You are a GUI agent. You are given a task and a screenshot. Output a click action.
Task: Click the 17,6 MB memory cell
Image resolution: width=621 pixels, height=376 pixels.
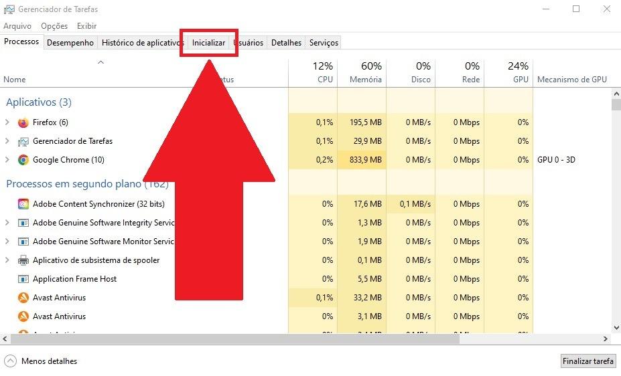[x=362, y=204]
